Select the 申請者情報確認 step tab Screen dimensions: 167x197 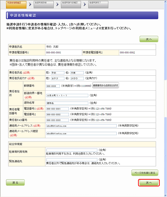click(16, 5)
